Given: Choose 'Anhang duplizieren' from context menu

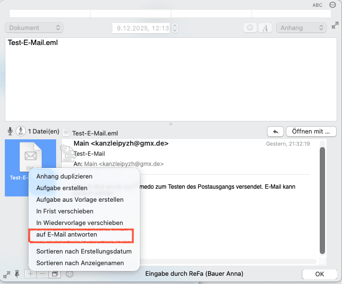Looking at the screenshot, I should 64,176.
